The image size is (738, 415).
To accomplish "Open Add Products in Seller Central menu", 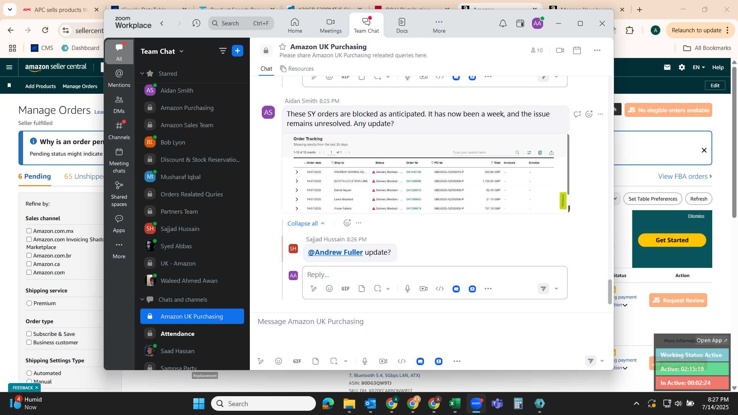I will pyautogui.click(x=40, y=86).
